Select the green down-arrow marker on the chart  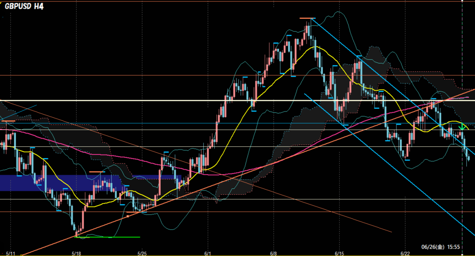[x=462, y=126]
